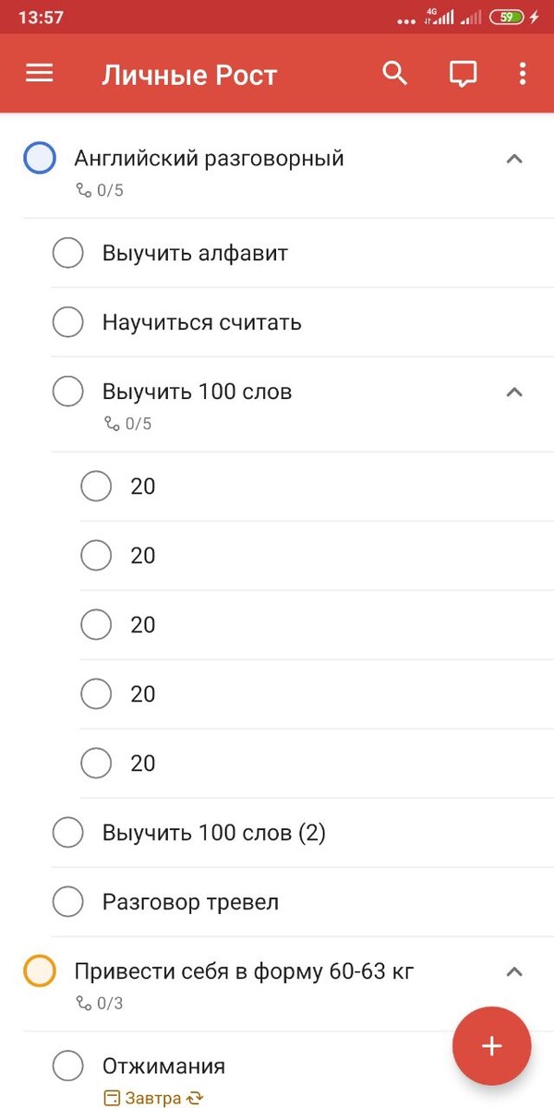Open the three-dot overflow menu
Image resolution: width=554 pixels, height=1108 pixels.
point(523,73)
